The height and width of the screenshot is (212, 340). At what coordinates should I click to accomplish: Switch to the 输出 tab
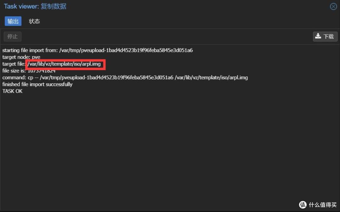point(13,21)
